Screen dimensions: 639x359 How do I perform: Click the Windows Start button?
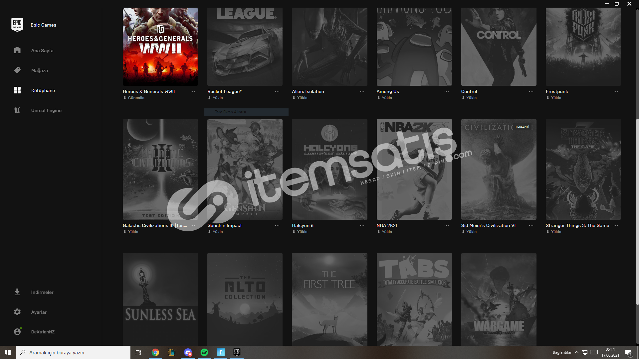8,352
